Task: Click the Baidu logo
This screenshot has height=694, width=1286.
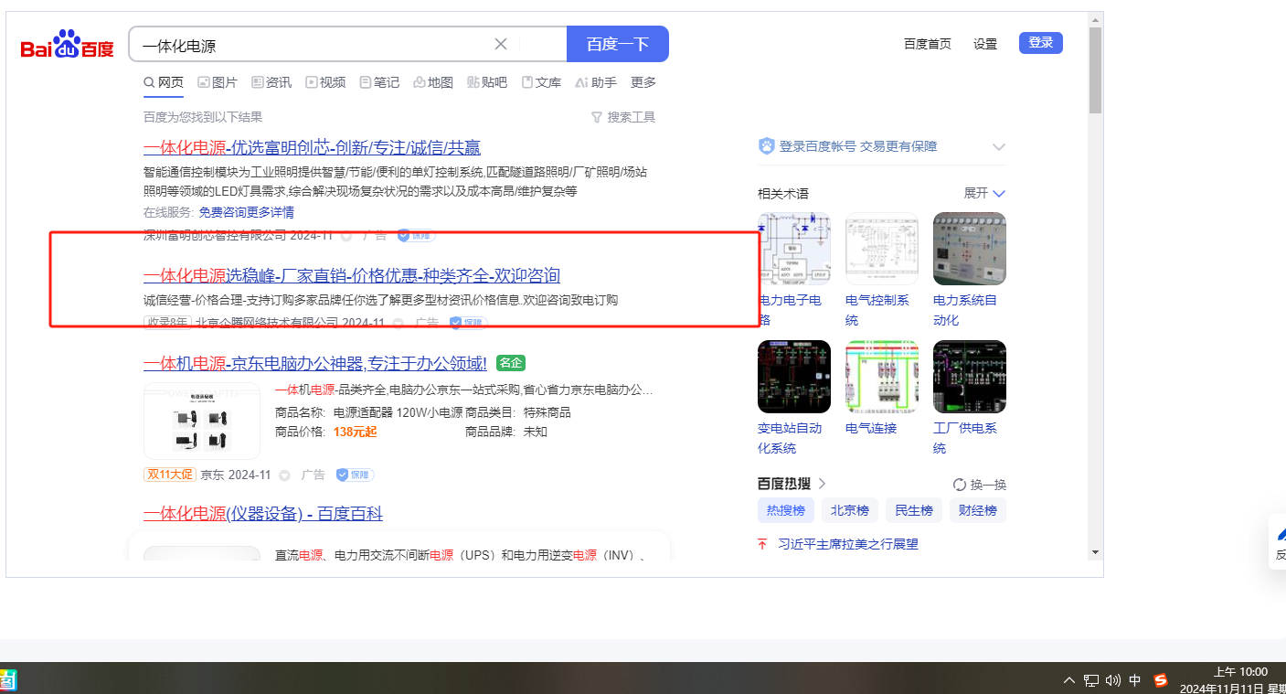Action: (x=67, y=45)
